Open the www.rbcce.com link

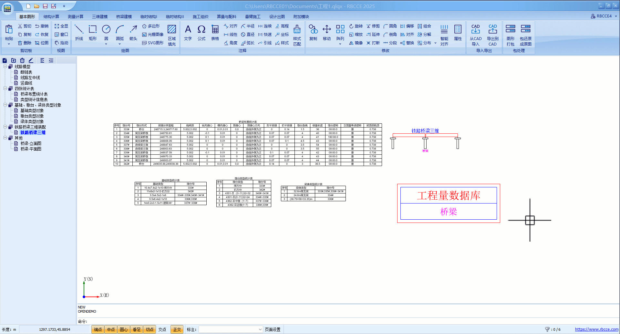point(596,329)
